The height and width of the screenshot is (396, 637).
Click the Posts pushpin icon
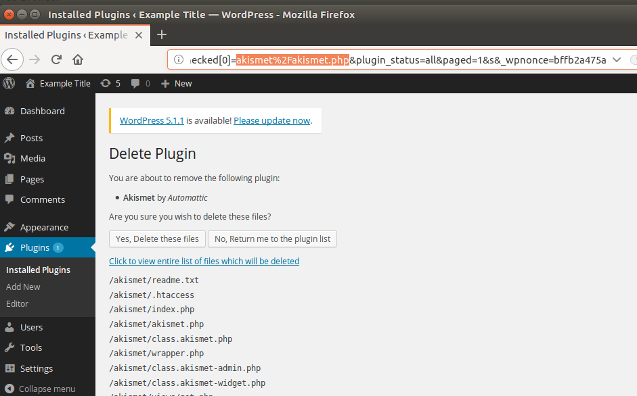tap(9, 138)
